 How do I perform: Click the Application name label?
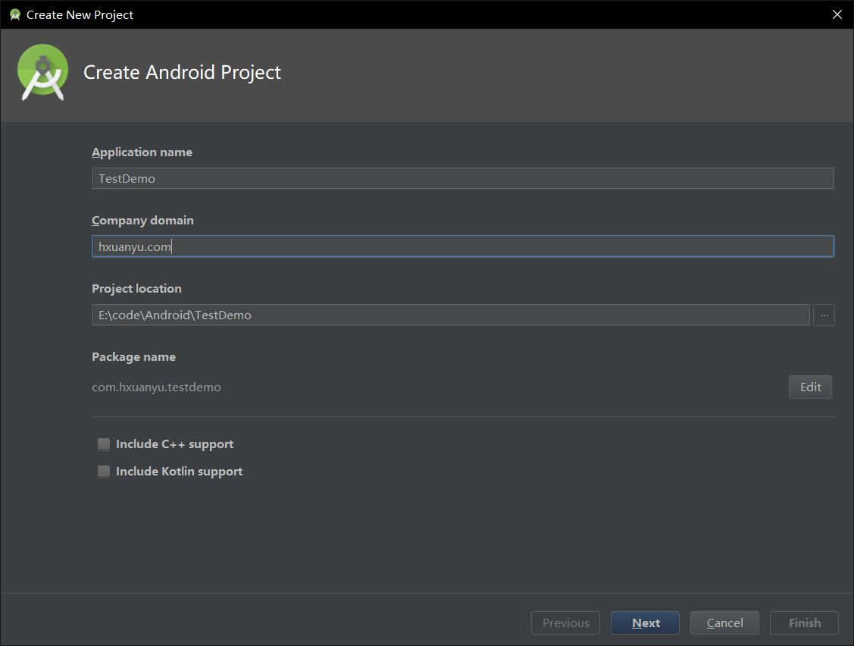coord(142,152)
